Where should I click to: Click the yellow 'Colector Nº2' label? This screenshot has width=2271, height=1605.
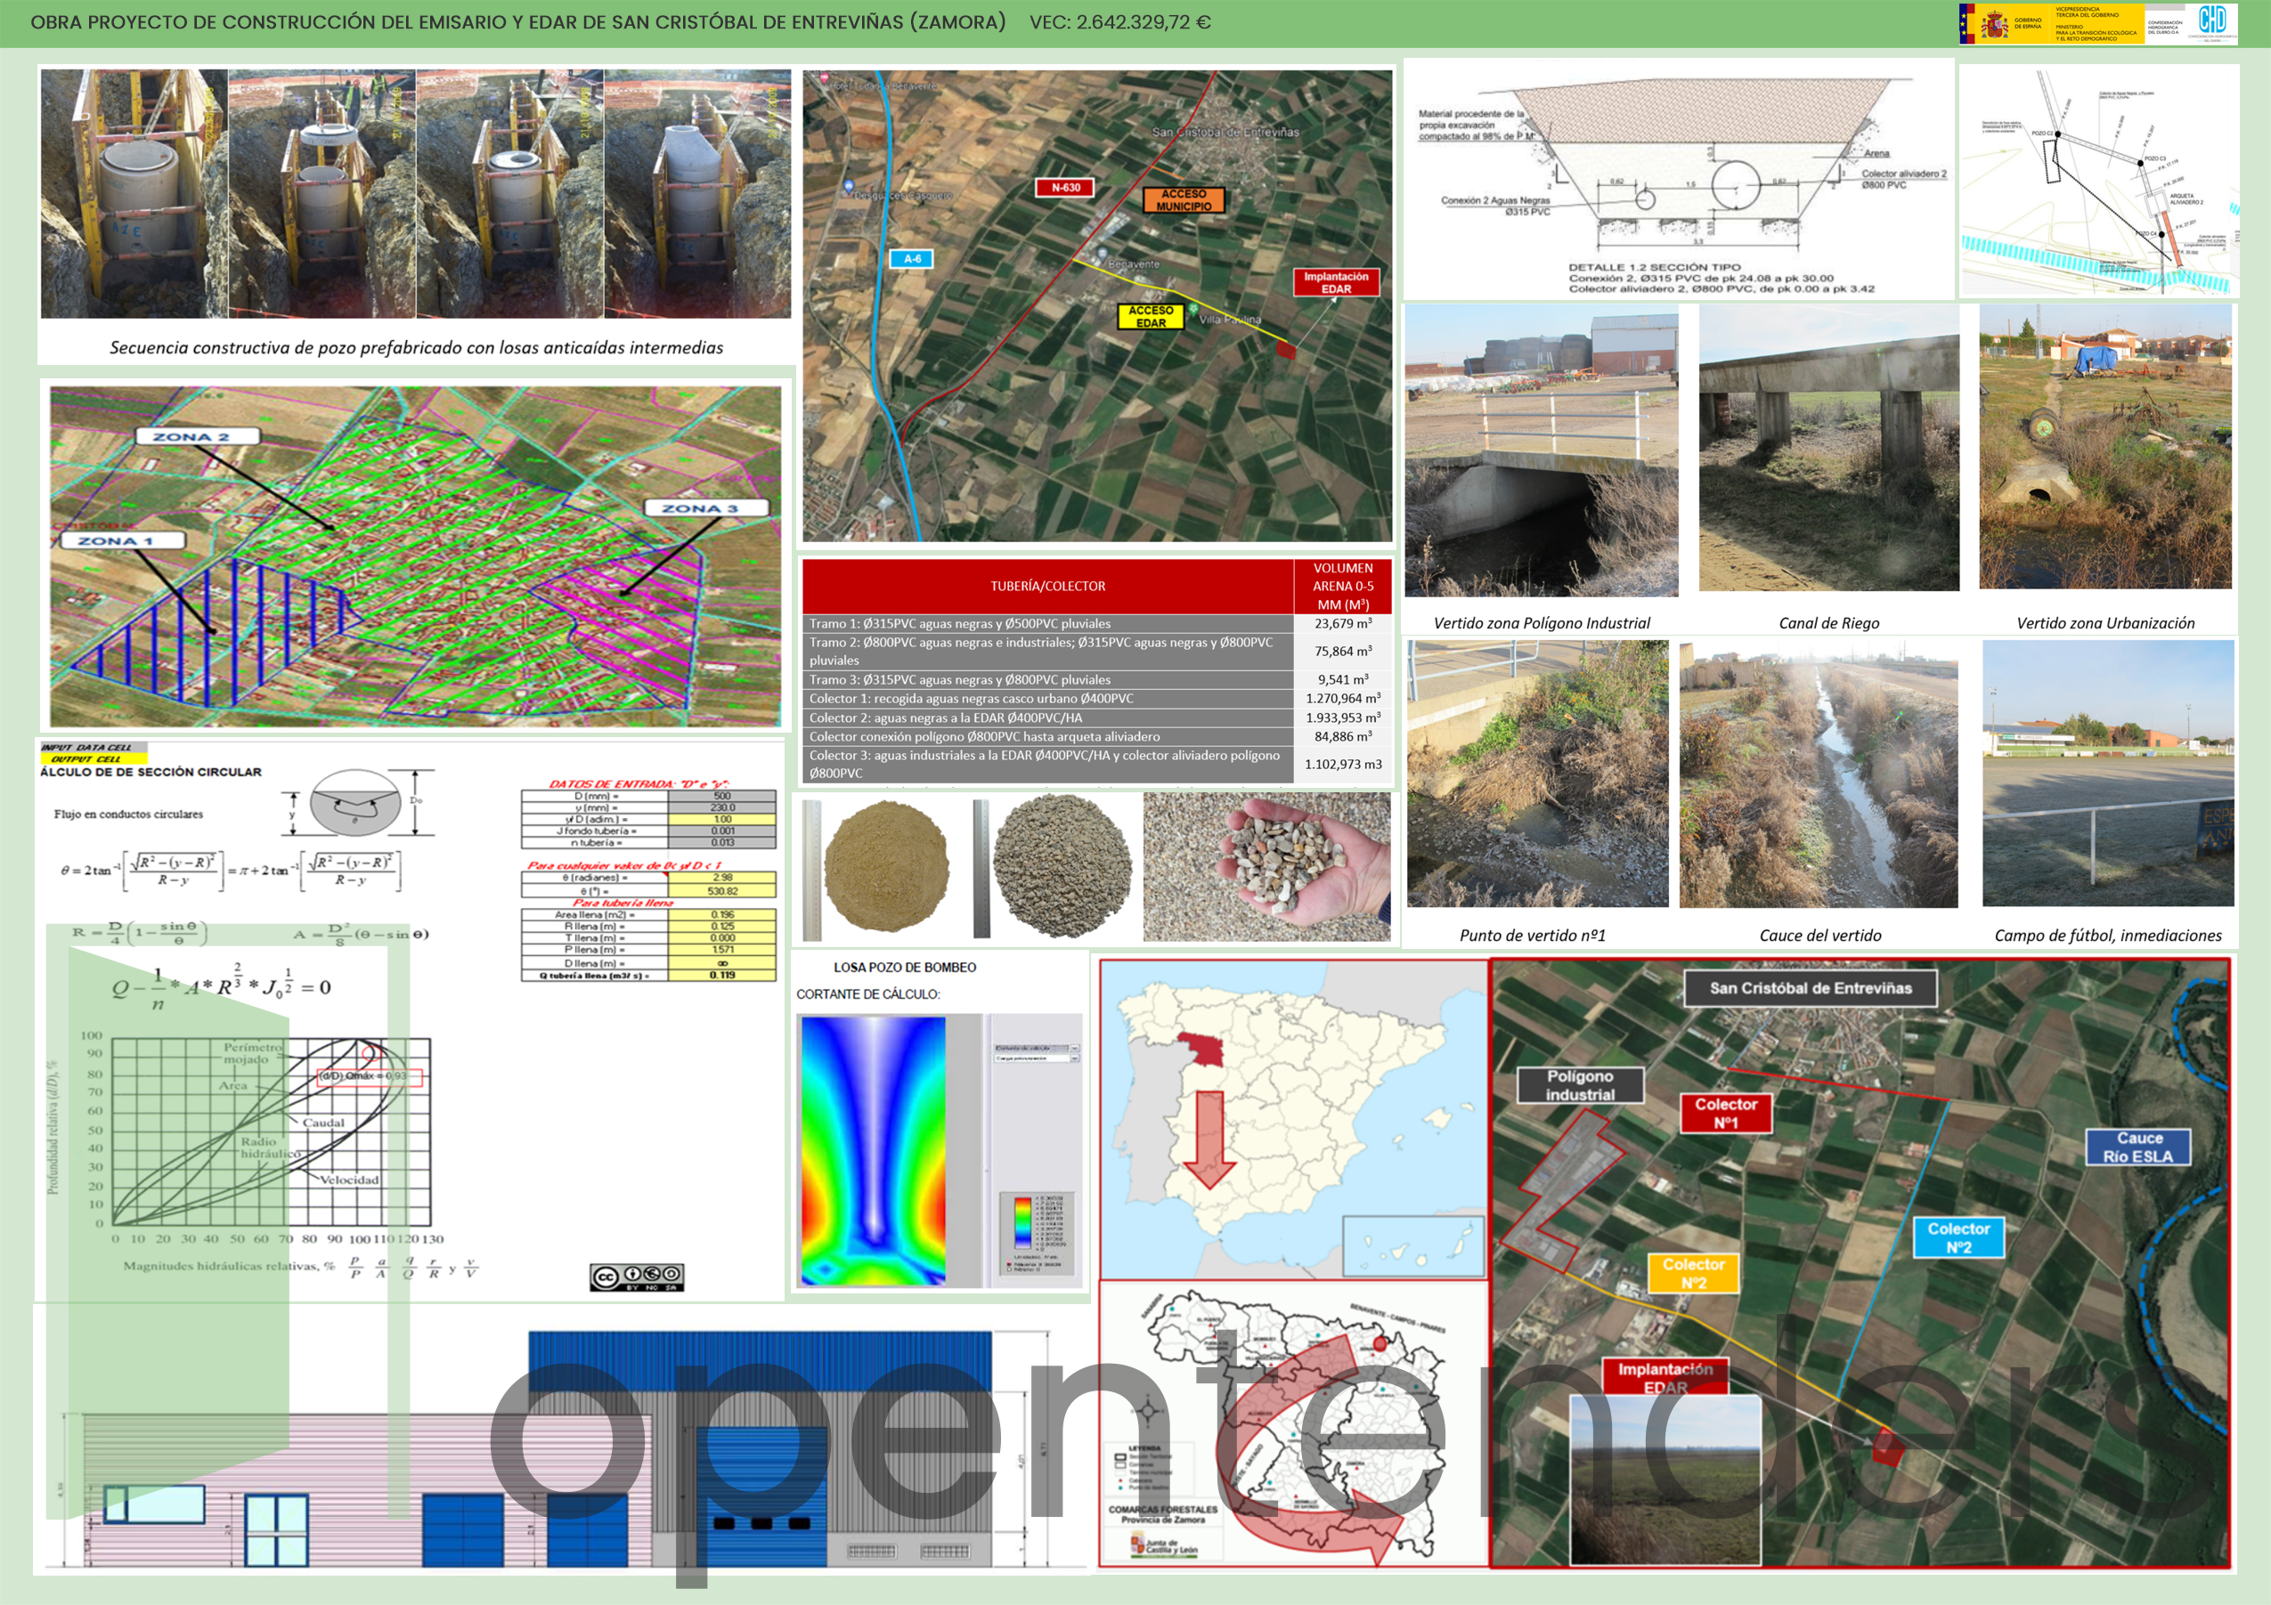[1692, 1273]
